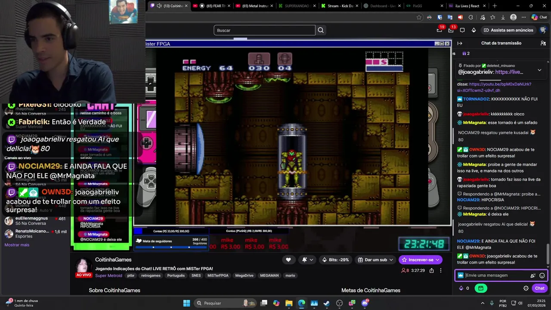
Task: Send message with the Chat button
Action: (540, 288)
